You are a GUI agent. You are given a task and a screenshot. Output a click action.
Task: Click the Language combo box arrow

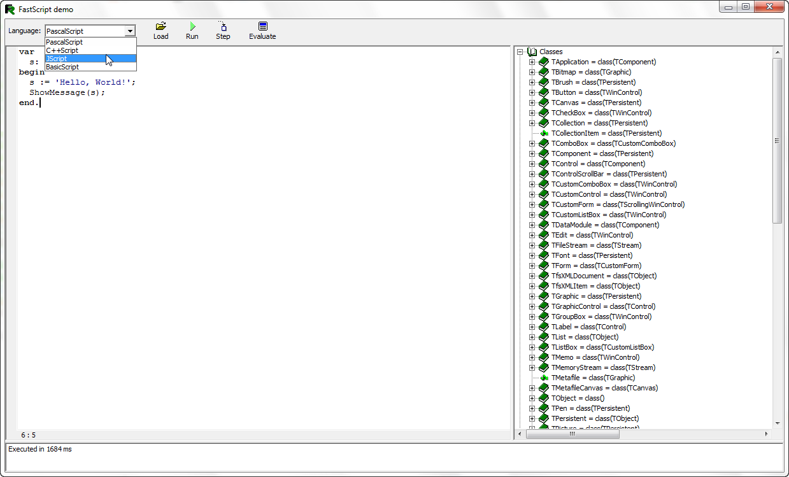(130, 31)
